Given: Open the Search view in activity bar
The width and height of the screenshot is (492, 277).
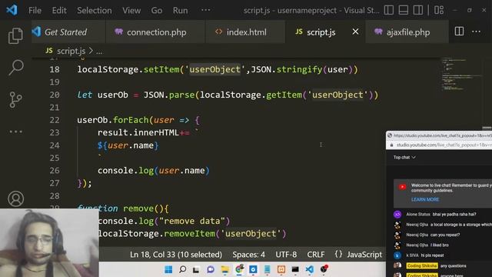Looking at the screenshot, I should coord(15,67).
